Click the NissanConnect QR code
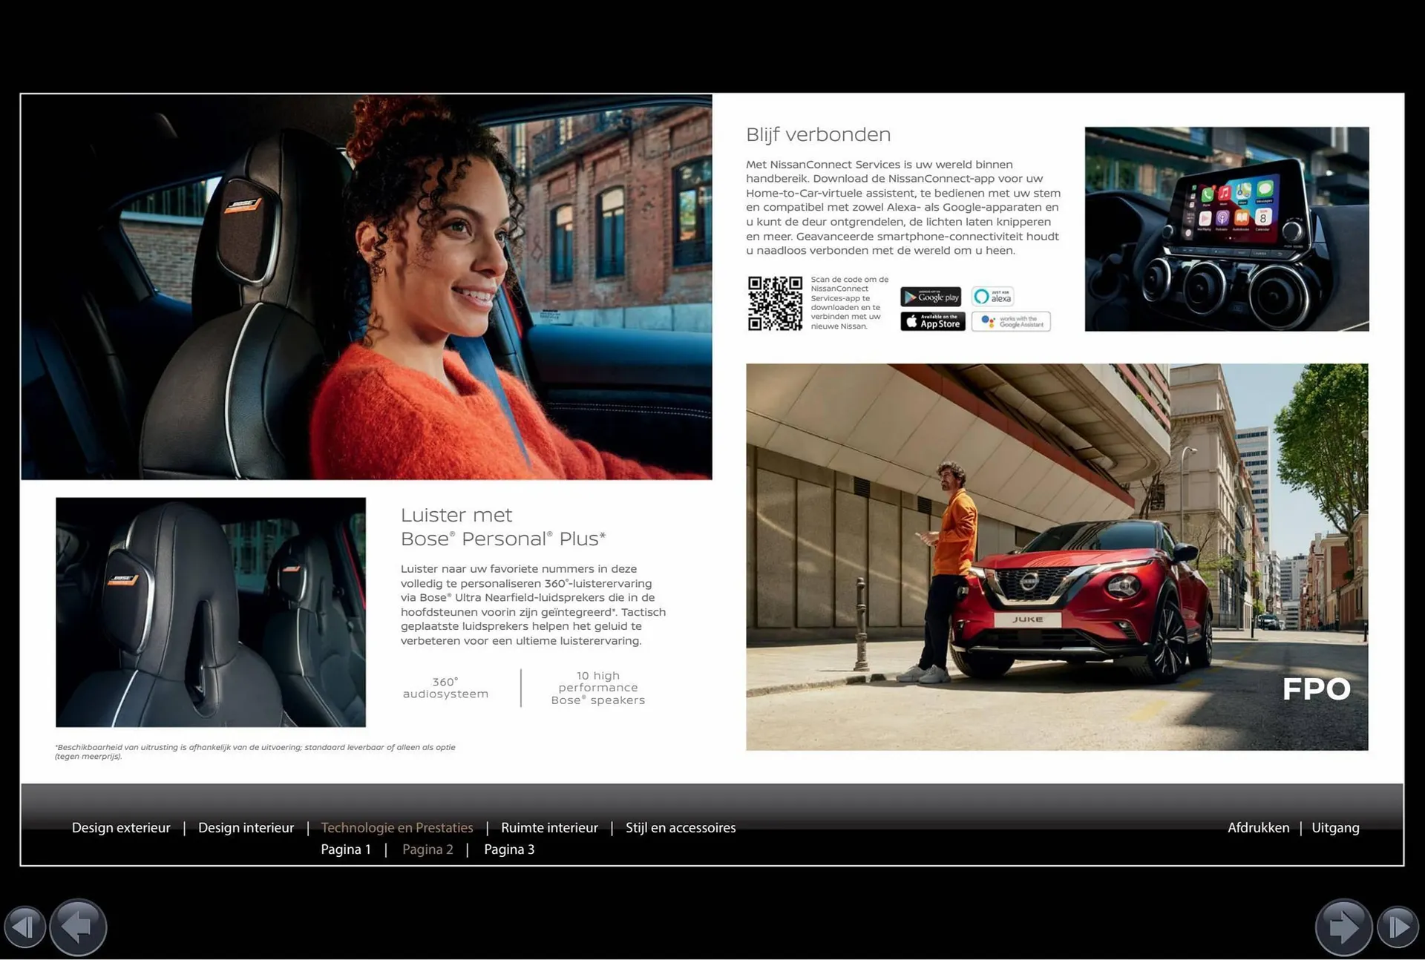1425x960 pixels. 775,303
